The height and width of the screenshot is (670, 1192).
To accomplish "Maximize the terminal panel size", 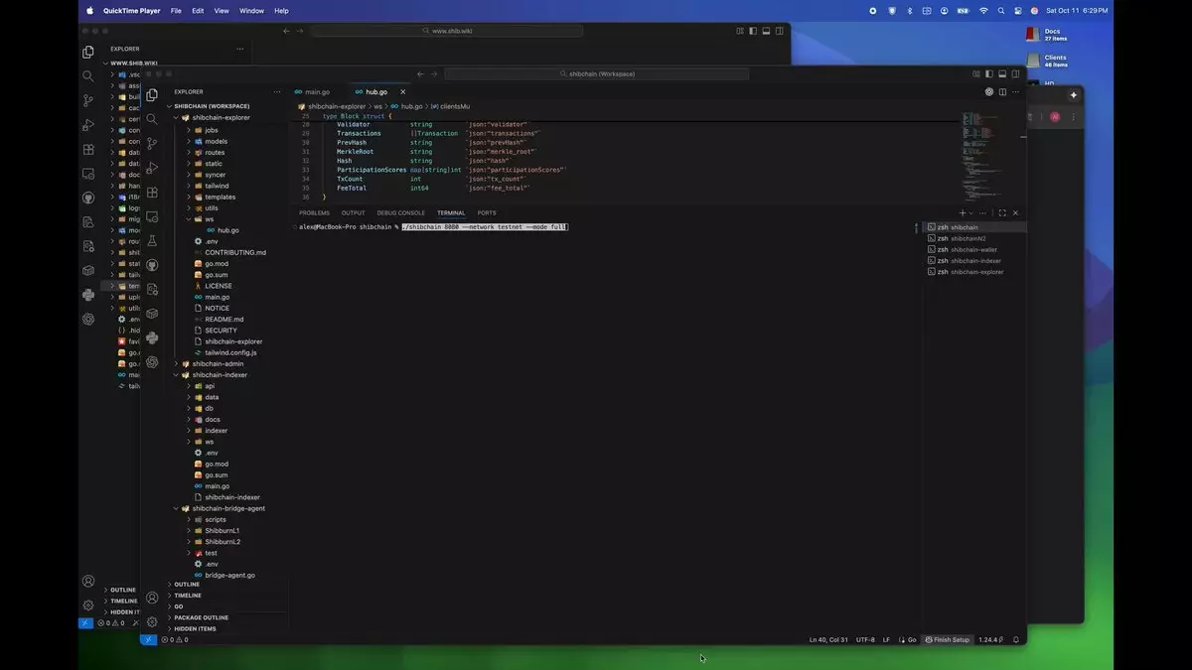I will 1001,213.
